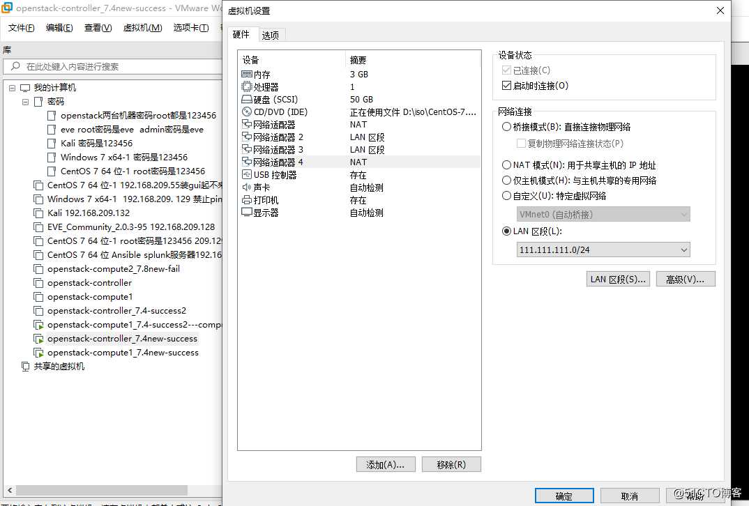The height and width of the screenshot is (506, 749).
Task: Click the 我的计算机 computer icon
Action: pyautogui.click(x=25, y=88)
